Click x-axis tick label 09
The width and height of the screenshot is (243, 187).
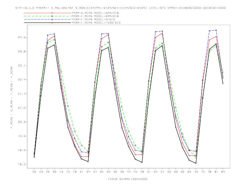pyautogui.click(x=54, y=172)
